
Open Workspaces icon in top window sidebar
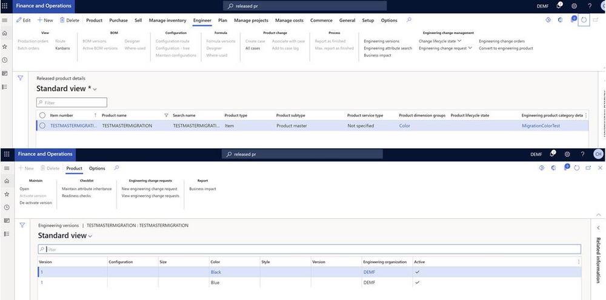[5, 73]
